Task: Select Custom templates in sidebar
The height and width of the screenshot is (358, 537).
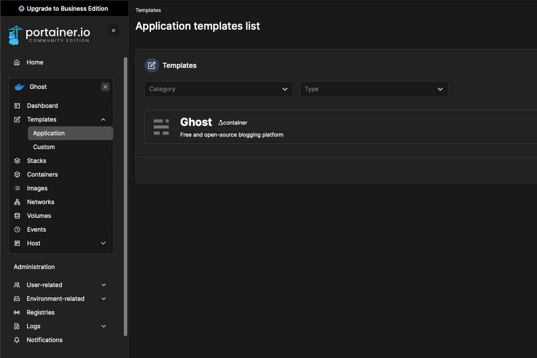Action: click(44, 147)
